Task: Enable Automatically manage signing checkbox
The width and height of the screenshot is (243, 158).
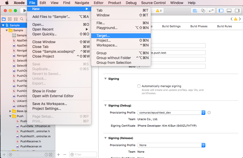Action: click(139, 86)
